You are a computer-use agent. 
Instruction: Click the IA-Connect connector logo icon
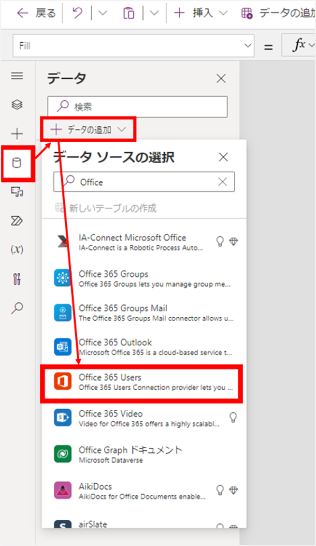(x=63, y=242)
